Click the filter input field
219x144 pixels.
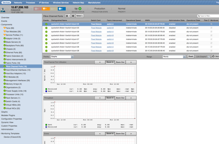[x=209, y=16]
